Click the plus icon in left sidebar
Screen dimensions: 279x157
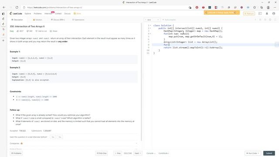click(x=3, y=41)
